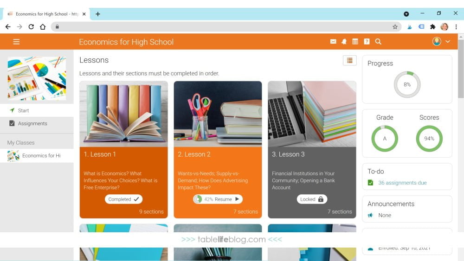Resume Lesson 2 at 42%
Screen dimensions: 464x261
pyautogui.click(x=218, y=199)
